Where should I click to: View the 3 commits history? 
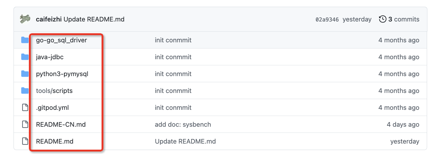click(403, 19)
